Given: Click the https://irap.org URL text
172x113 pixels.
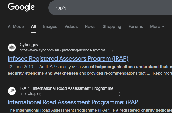Looking at the screenshot, I should (31, 94).
